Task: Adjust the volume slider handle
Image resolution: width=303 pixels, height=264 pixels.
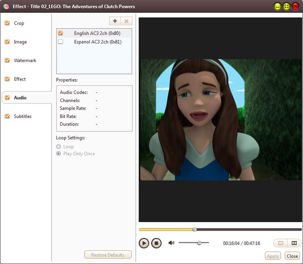Action: 199,243
